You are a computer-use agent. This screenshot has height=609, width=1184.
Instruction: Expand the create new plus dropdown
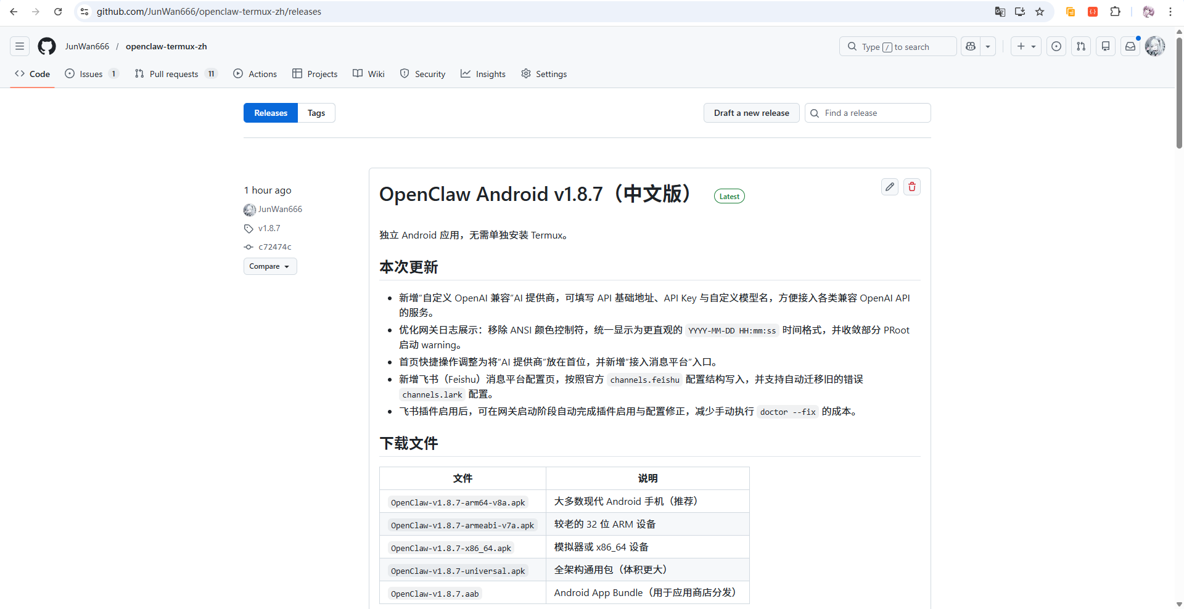(1026, 46)
